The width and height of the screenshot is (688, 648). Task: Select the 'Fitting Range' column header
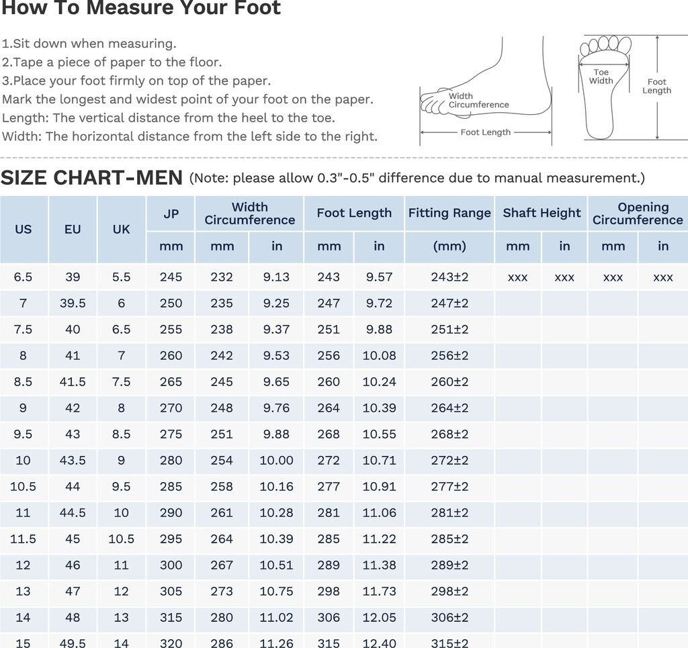pyautogui.click(x=449, y=214)
